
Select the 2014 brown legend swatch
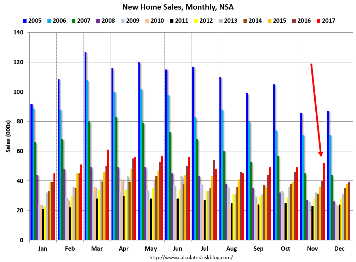point(245,21)
